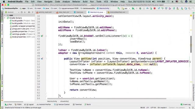Screen dimensions: 195x109
Task: Click the Make Project hammer icon
Action: pyautogui.click(x=119, y=8)
